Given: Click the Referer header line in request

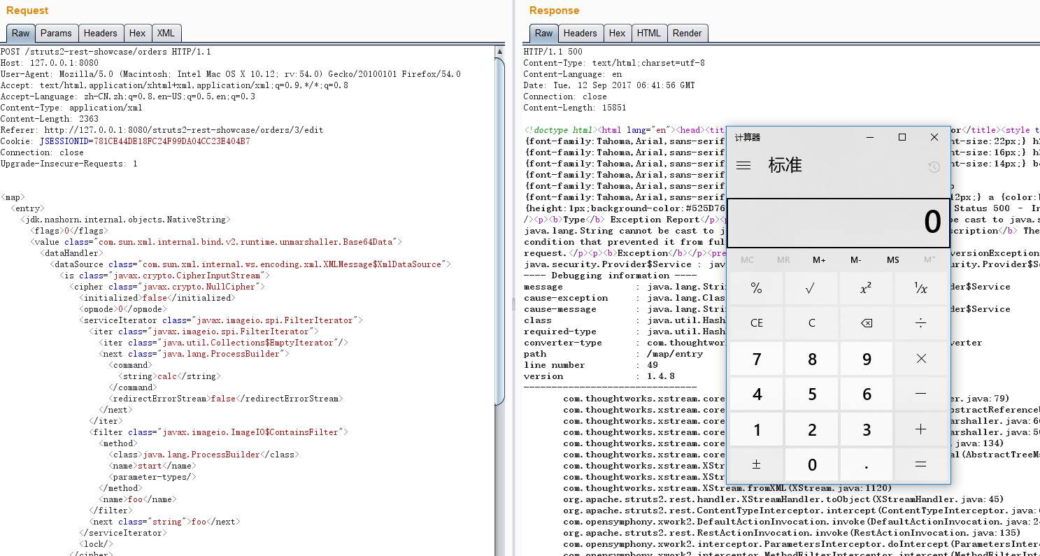Looking at the screenshot, I should [162, 130].
